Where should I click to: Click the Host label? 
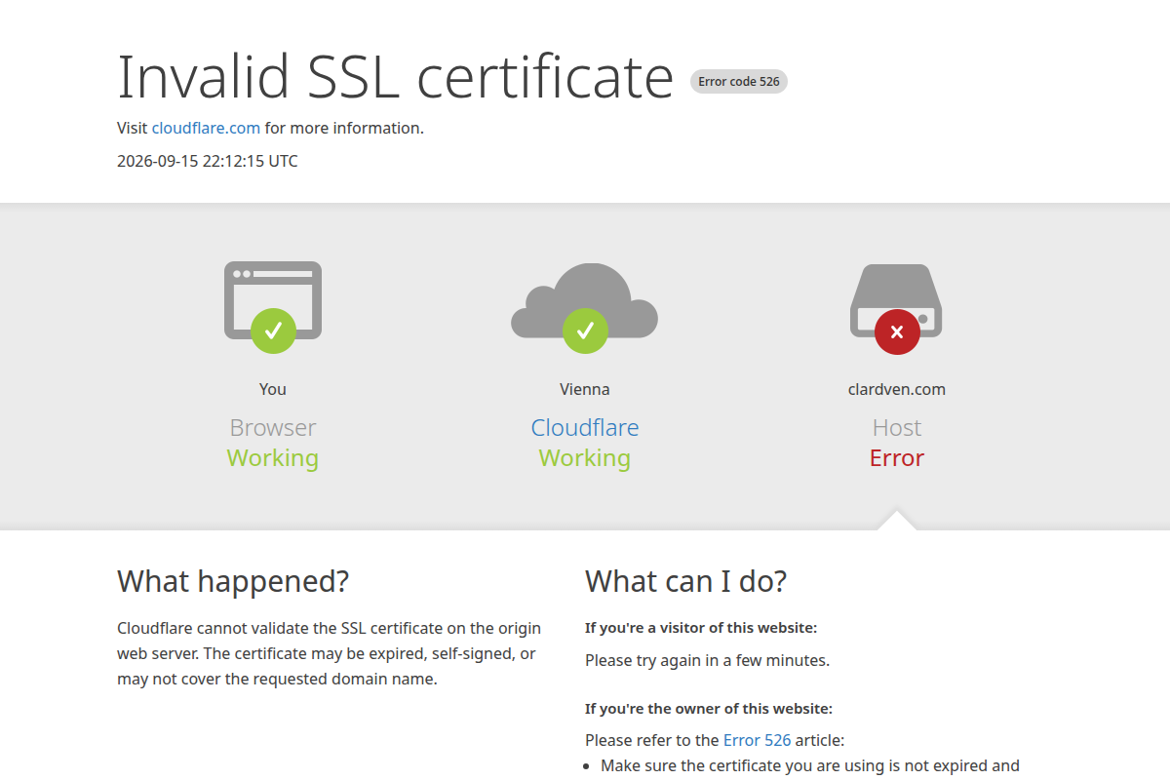pyautogui.click(x=897, y=427)
